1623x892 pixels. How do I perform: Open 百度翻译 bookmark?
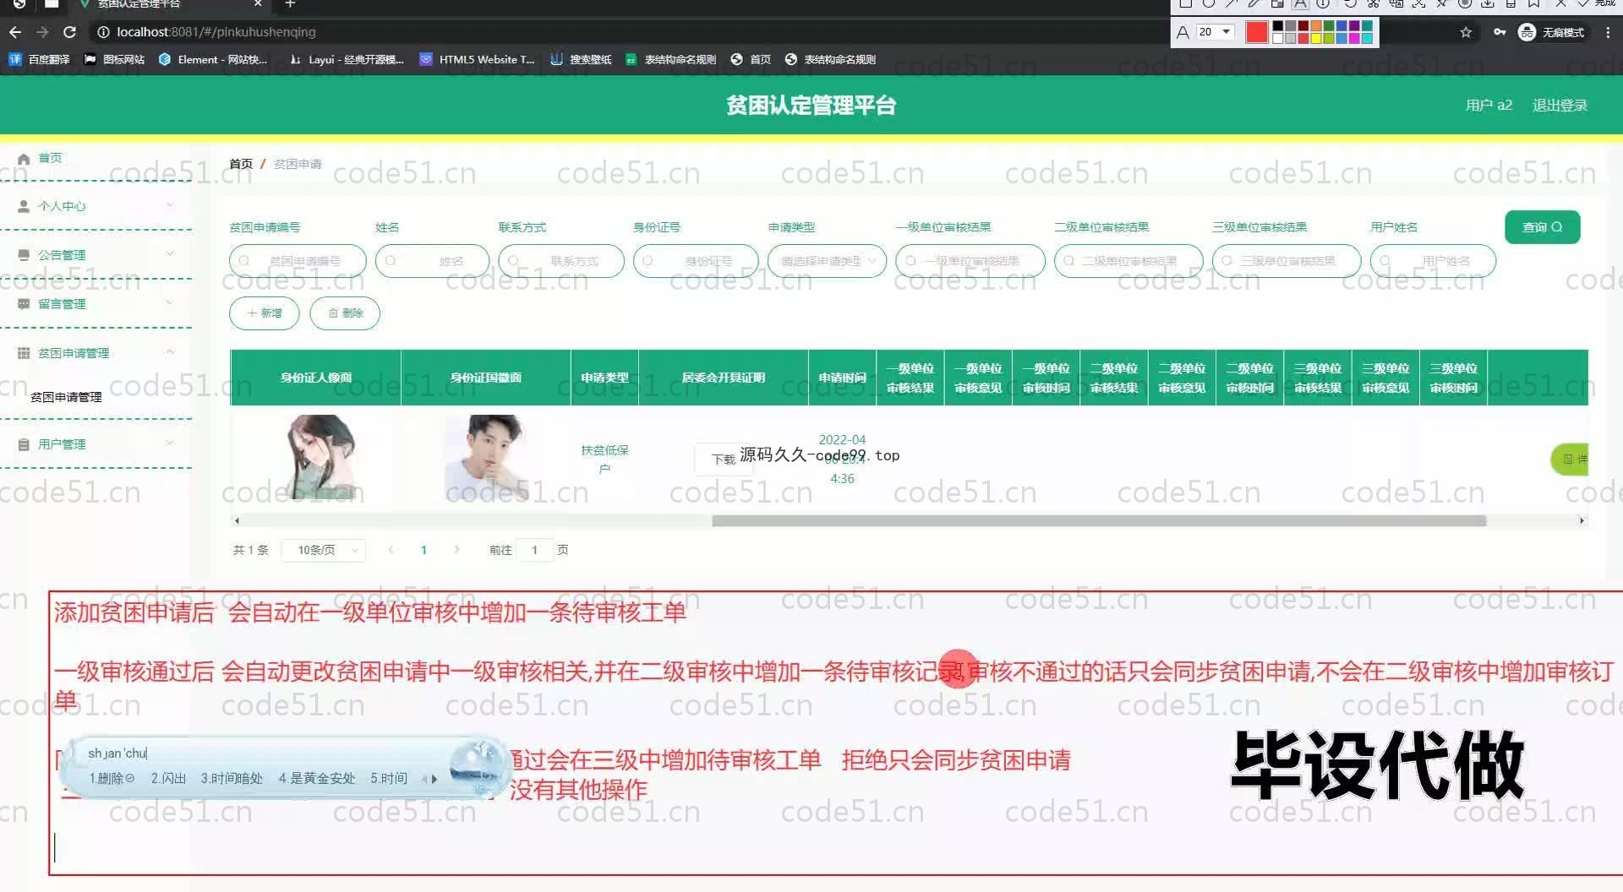point(40,59)
